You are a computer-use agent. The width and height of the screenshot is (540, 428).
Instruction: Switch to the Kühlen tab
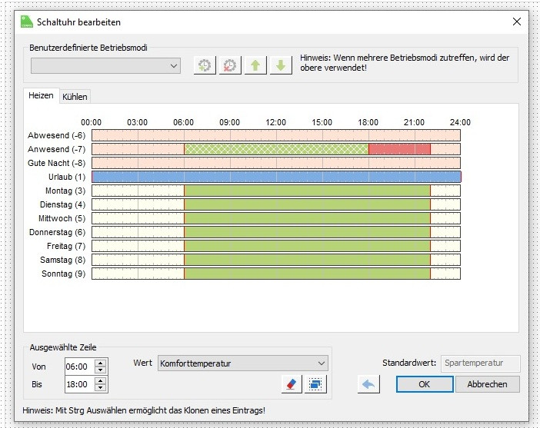click(75, 97)
